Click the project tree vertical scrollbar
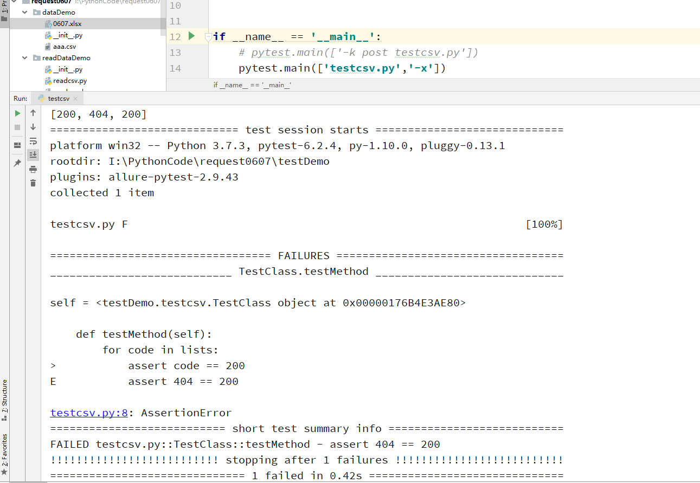Image resolution: width=700 pixels, height=483 pixels. pyautogui.click(x=163, y=17)
